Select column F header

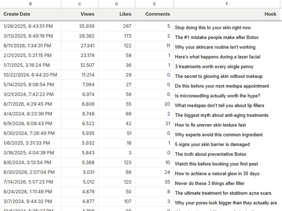point(227,4)
